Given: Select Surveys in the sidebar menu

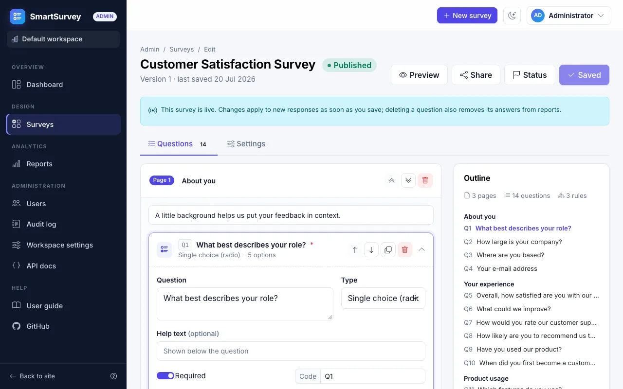Looking at the screenshot, I should [x=63, y=124].
